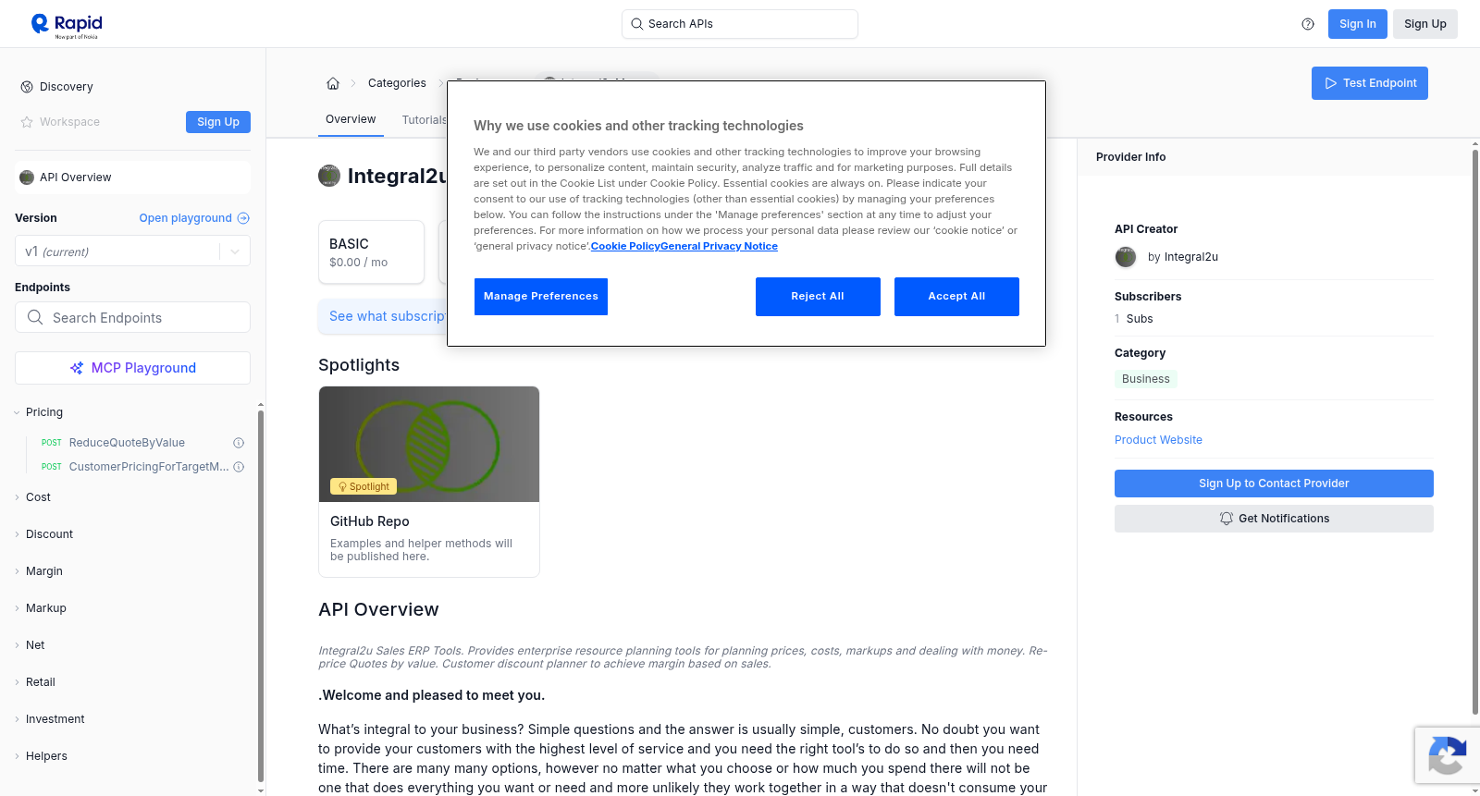
Task: Open the Cookie Policy link
Action: click(x=625, y=246)
